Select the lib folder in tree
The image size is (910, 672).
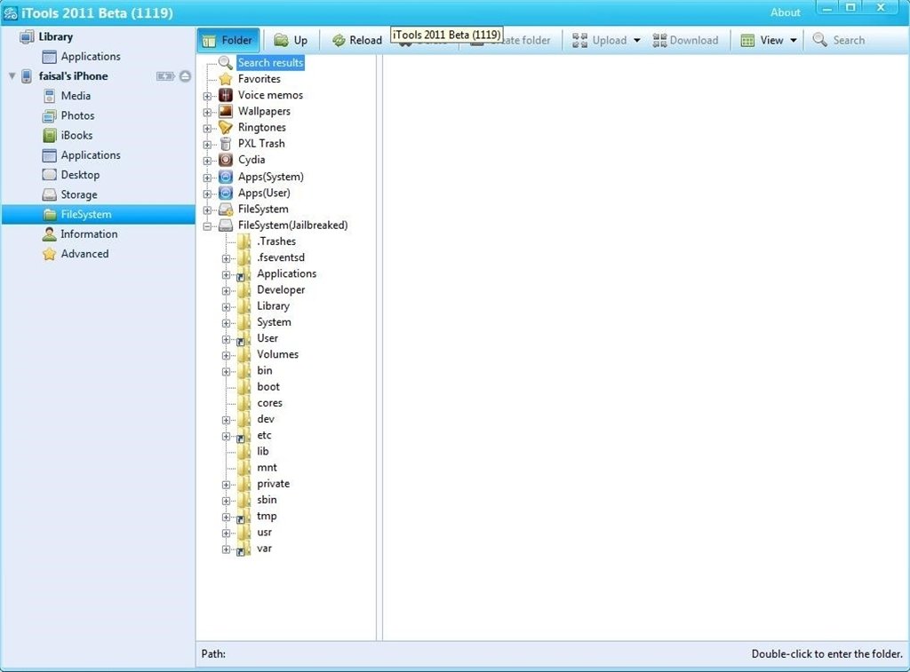coord(263,451)
